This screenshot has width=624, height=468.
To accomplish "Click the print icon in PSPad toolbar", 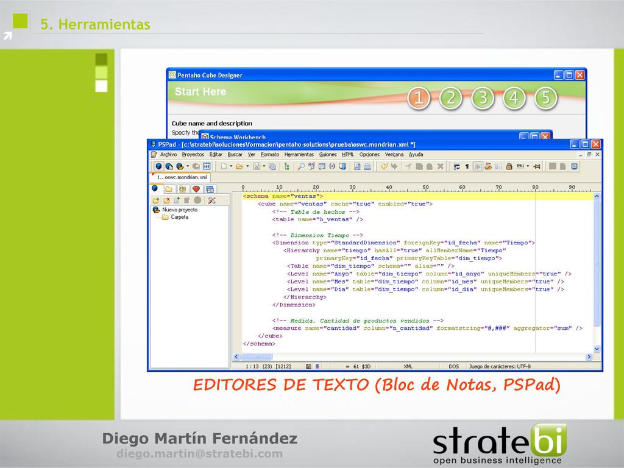I will 367,166.
